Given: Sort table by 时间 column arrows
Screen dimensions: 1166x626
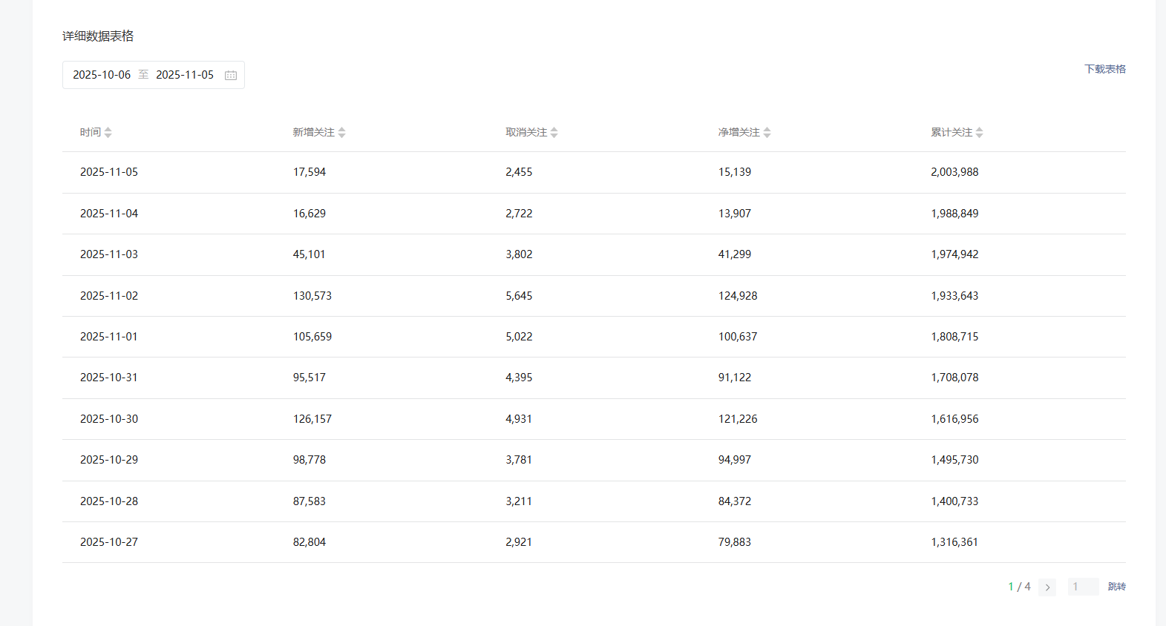Looking at the screenshot, I should click(x=108, y=132).
